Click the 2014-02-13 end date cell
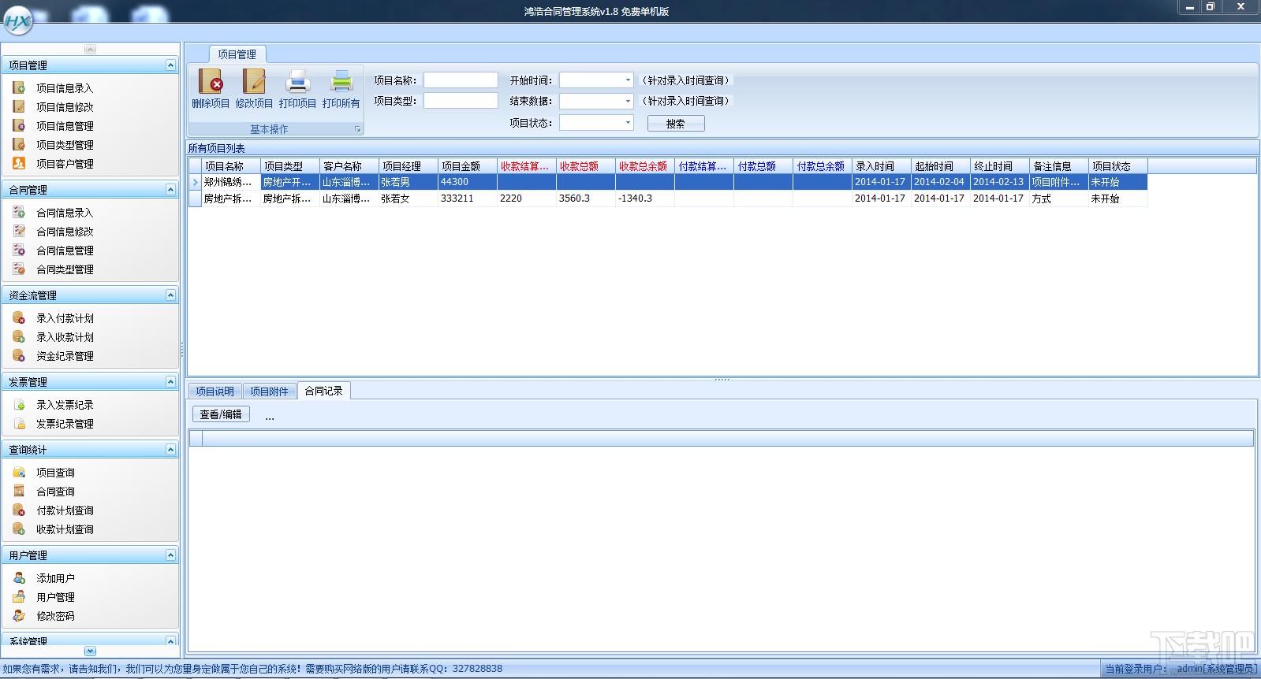The width and height of the screenshot is (1261, 679). (x=1000, y=182)
